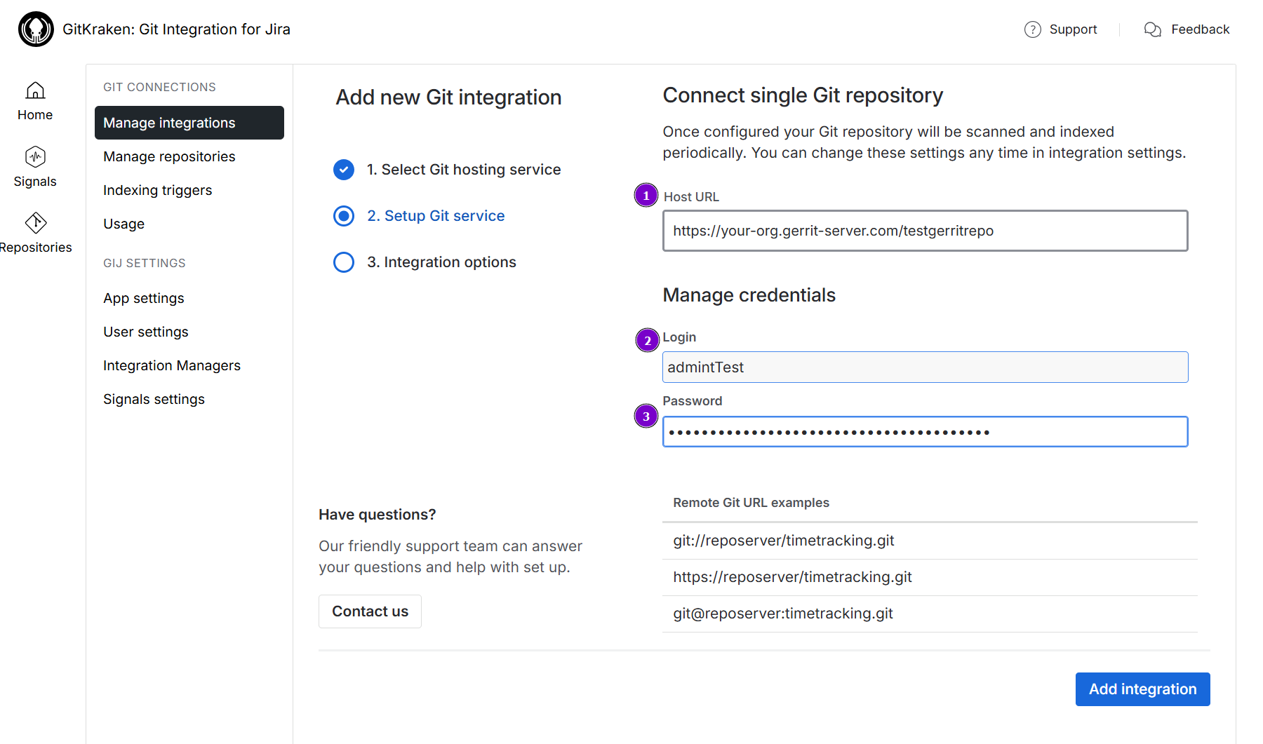Screen dimensions: 1263x744
Task: Select the Integration options step circle
Action: click(x=344, y=262)
